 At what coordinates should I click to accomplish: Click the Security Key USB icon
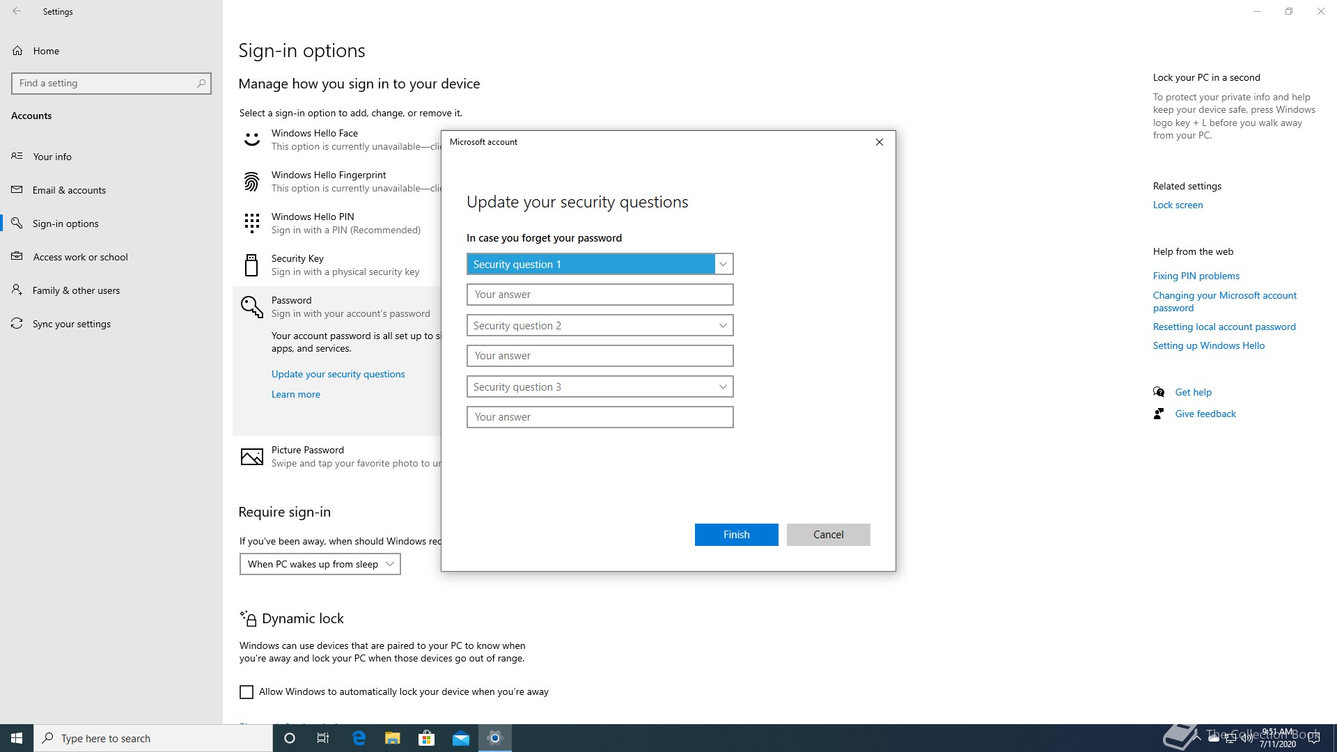coord(251,265)
